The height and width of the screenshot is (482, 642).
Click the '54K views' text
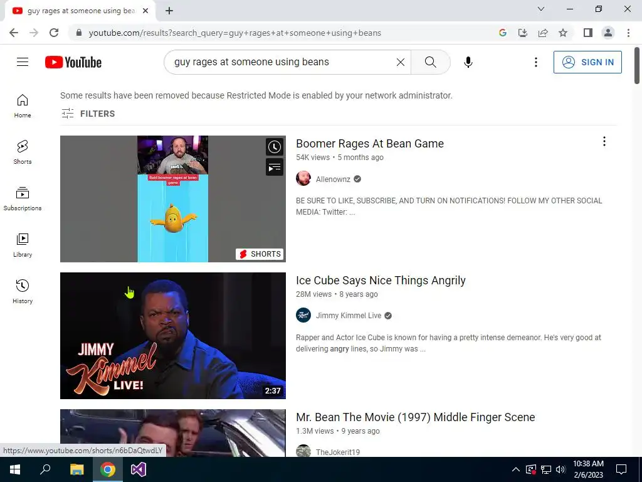(x=313, y=158)
